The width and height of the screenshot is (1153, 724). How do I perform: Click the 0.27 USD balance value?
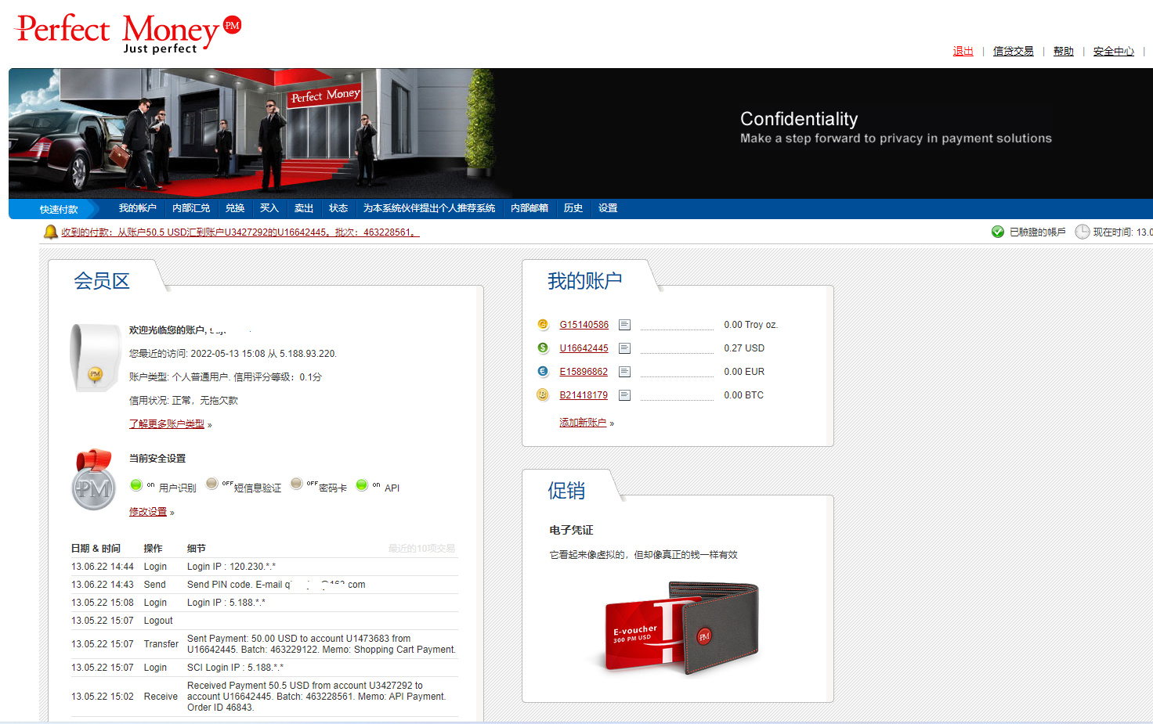pos(744,348)
